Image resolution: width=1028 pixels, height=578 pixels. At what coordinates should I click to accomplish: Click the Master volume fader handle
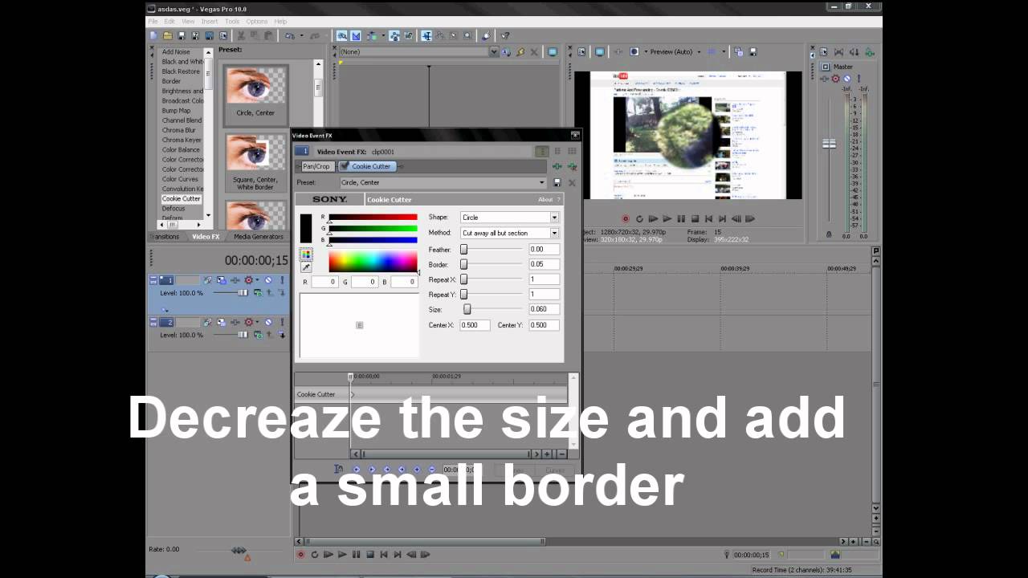[x=829, y=144]
